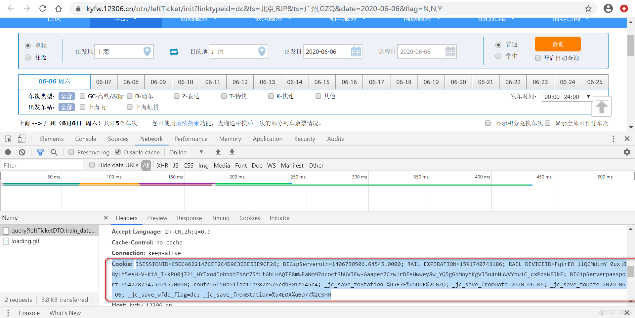Screen dimensions: 635x318
Task: Open the Response tab of the request
Action: pos(189,218)
